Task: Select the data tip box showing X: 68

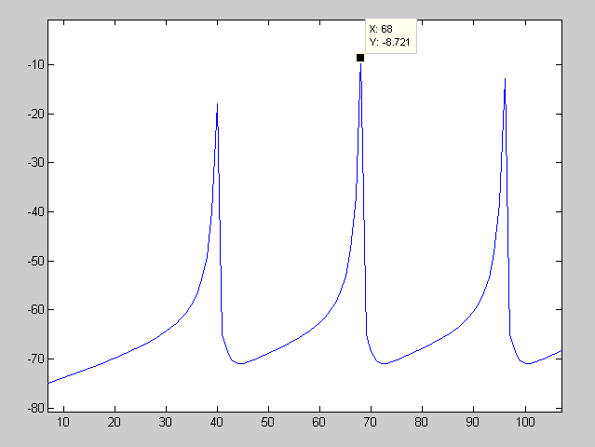Action: (389, 35)
